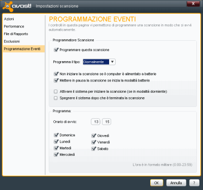Toggle Mettere in pausa la scansione checkbox
Image resolution: width=203 pixels, height=190 pixels.
click(56, 80)
